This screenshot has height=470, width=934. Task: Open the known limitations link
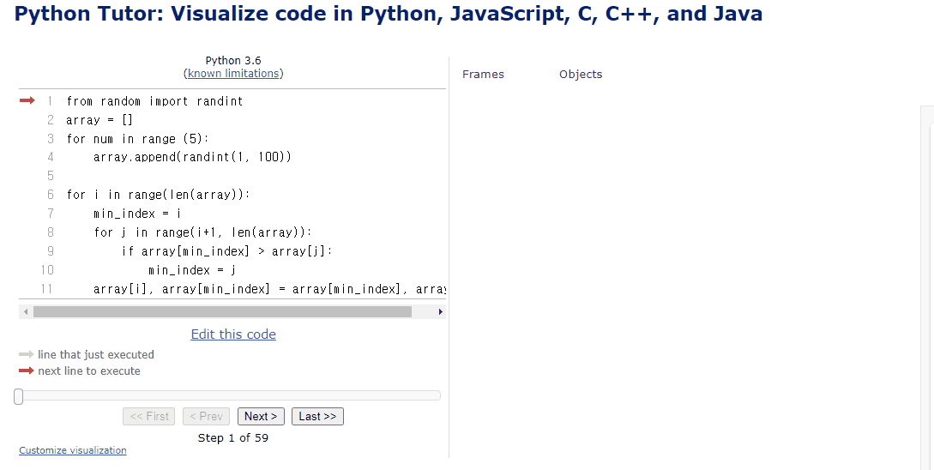point(233,73)
